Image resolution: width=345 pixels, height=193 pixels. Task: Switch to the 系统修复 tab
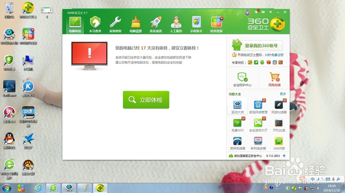click(x=115, y=25)
